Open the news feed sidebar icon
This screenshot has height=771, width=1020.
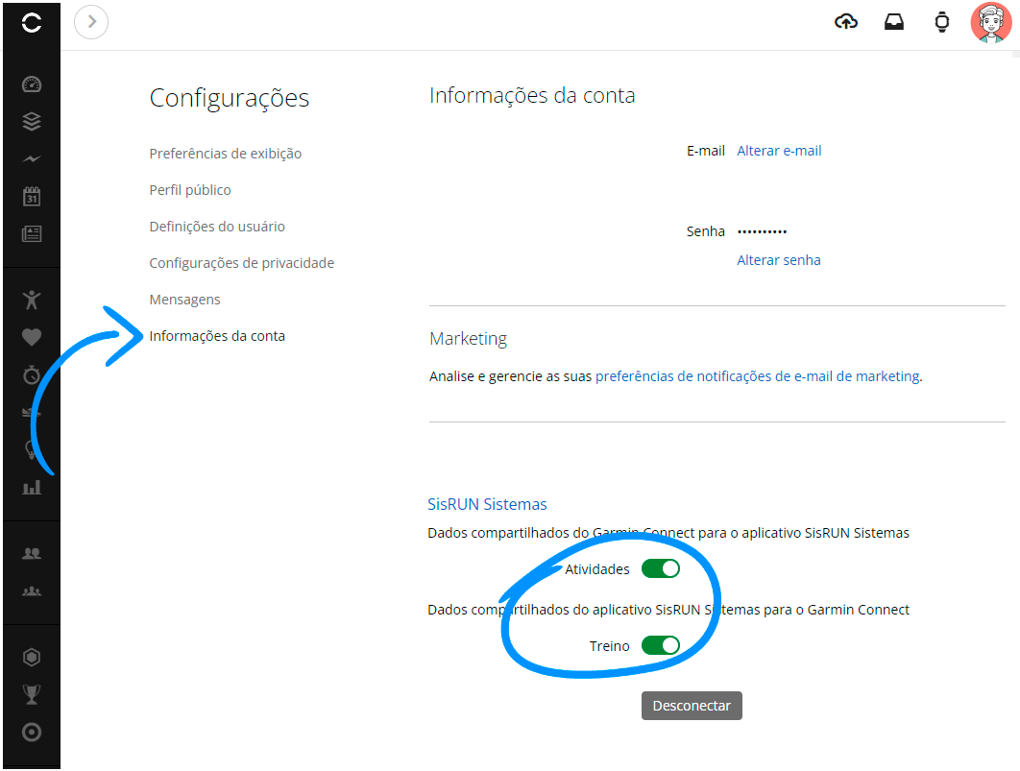[x=32, y=233]
